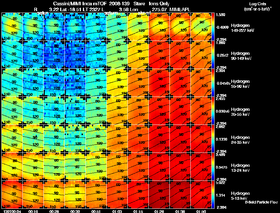The height and width of the screenshot is (213, 280).
Task: Select the 55-90 keV panel at 01:03
Action: pos(117,83)
